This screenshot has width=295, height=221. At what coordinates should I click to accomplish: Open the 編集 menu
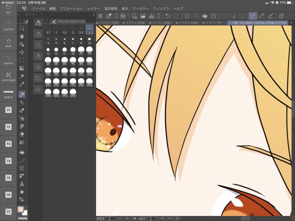[x=52, y=9]
